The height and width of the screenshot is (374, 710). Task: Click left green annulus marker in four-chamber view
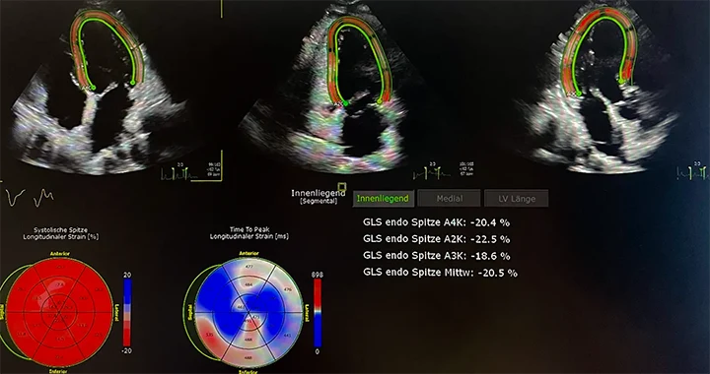94,88
